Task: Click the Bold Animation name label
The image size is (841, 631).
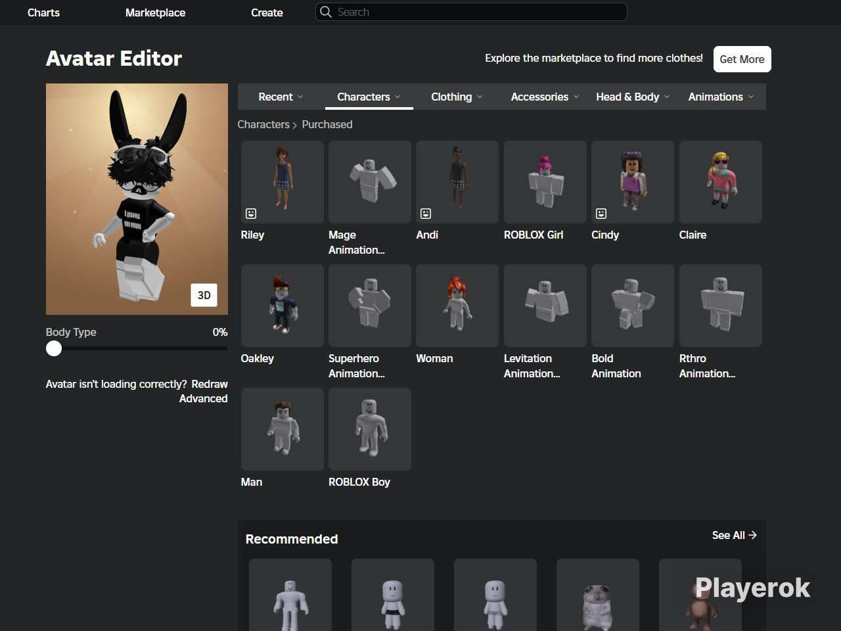Action: tap(616, 366)
